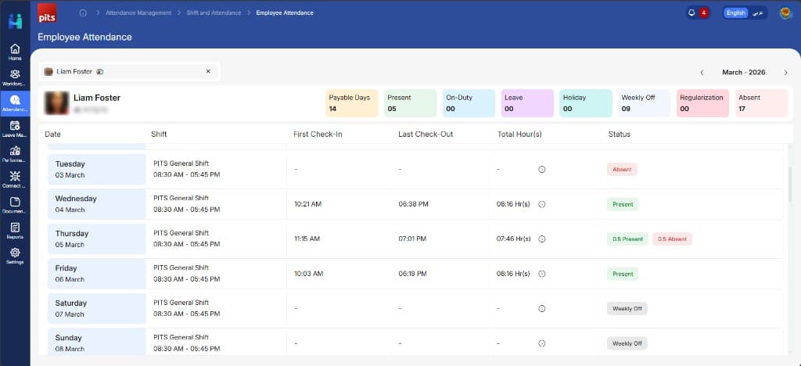Click the info icon in Thursday 05 March row

(x=542, y=239)
